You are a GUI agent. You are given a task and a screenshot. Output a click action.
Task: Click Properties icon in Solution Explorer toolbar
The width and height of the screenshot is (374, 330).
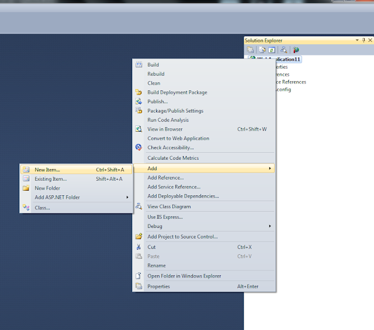(250, 50)
